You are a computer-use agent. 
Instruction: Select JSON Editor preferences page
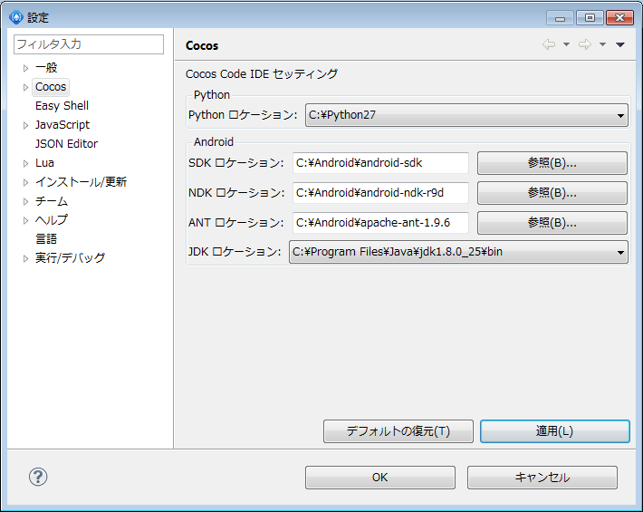[66, 144]
